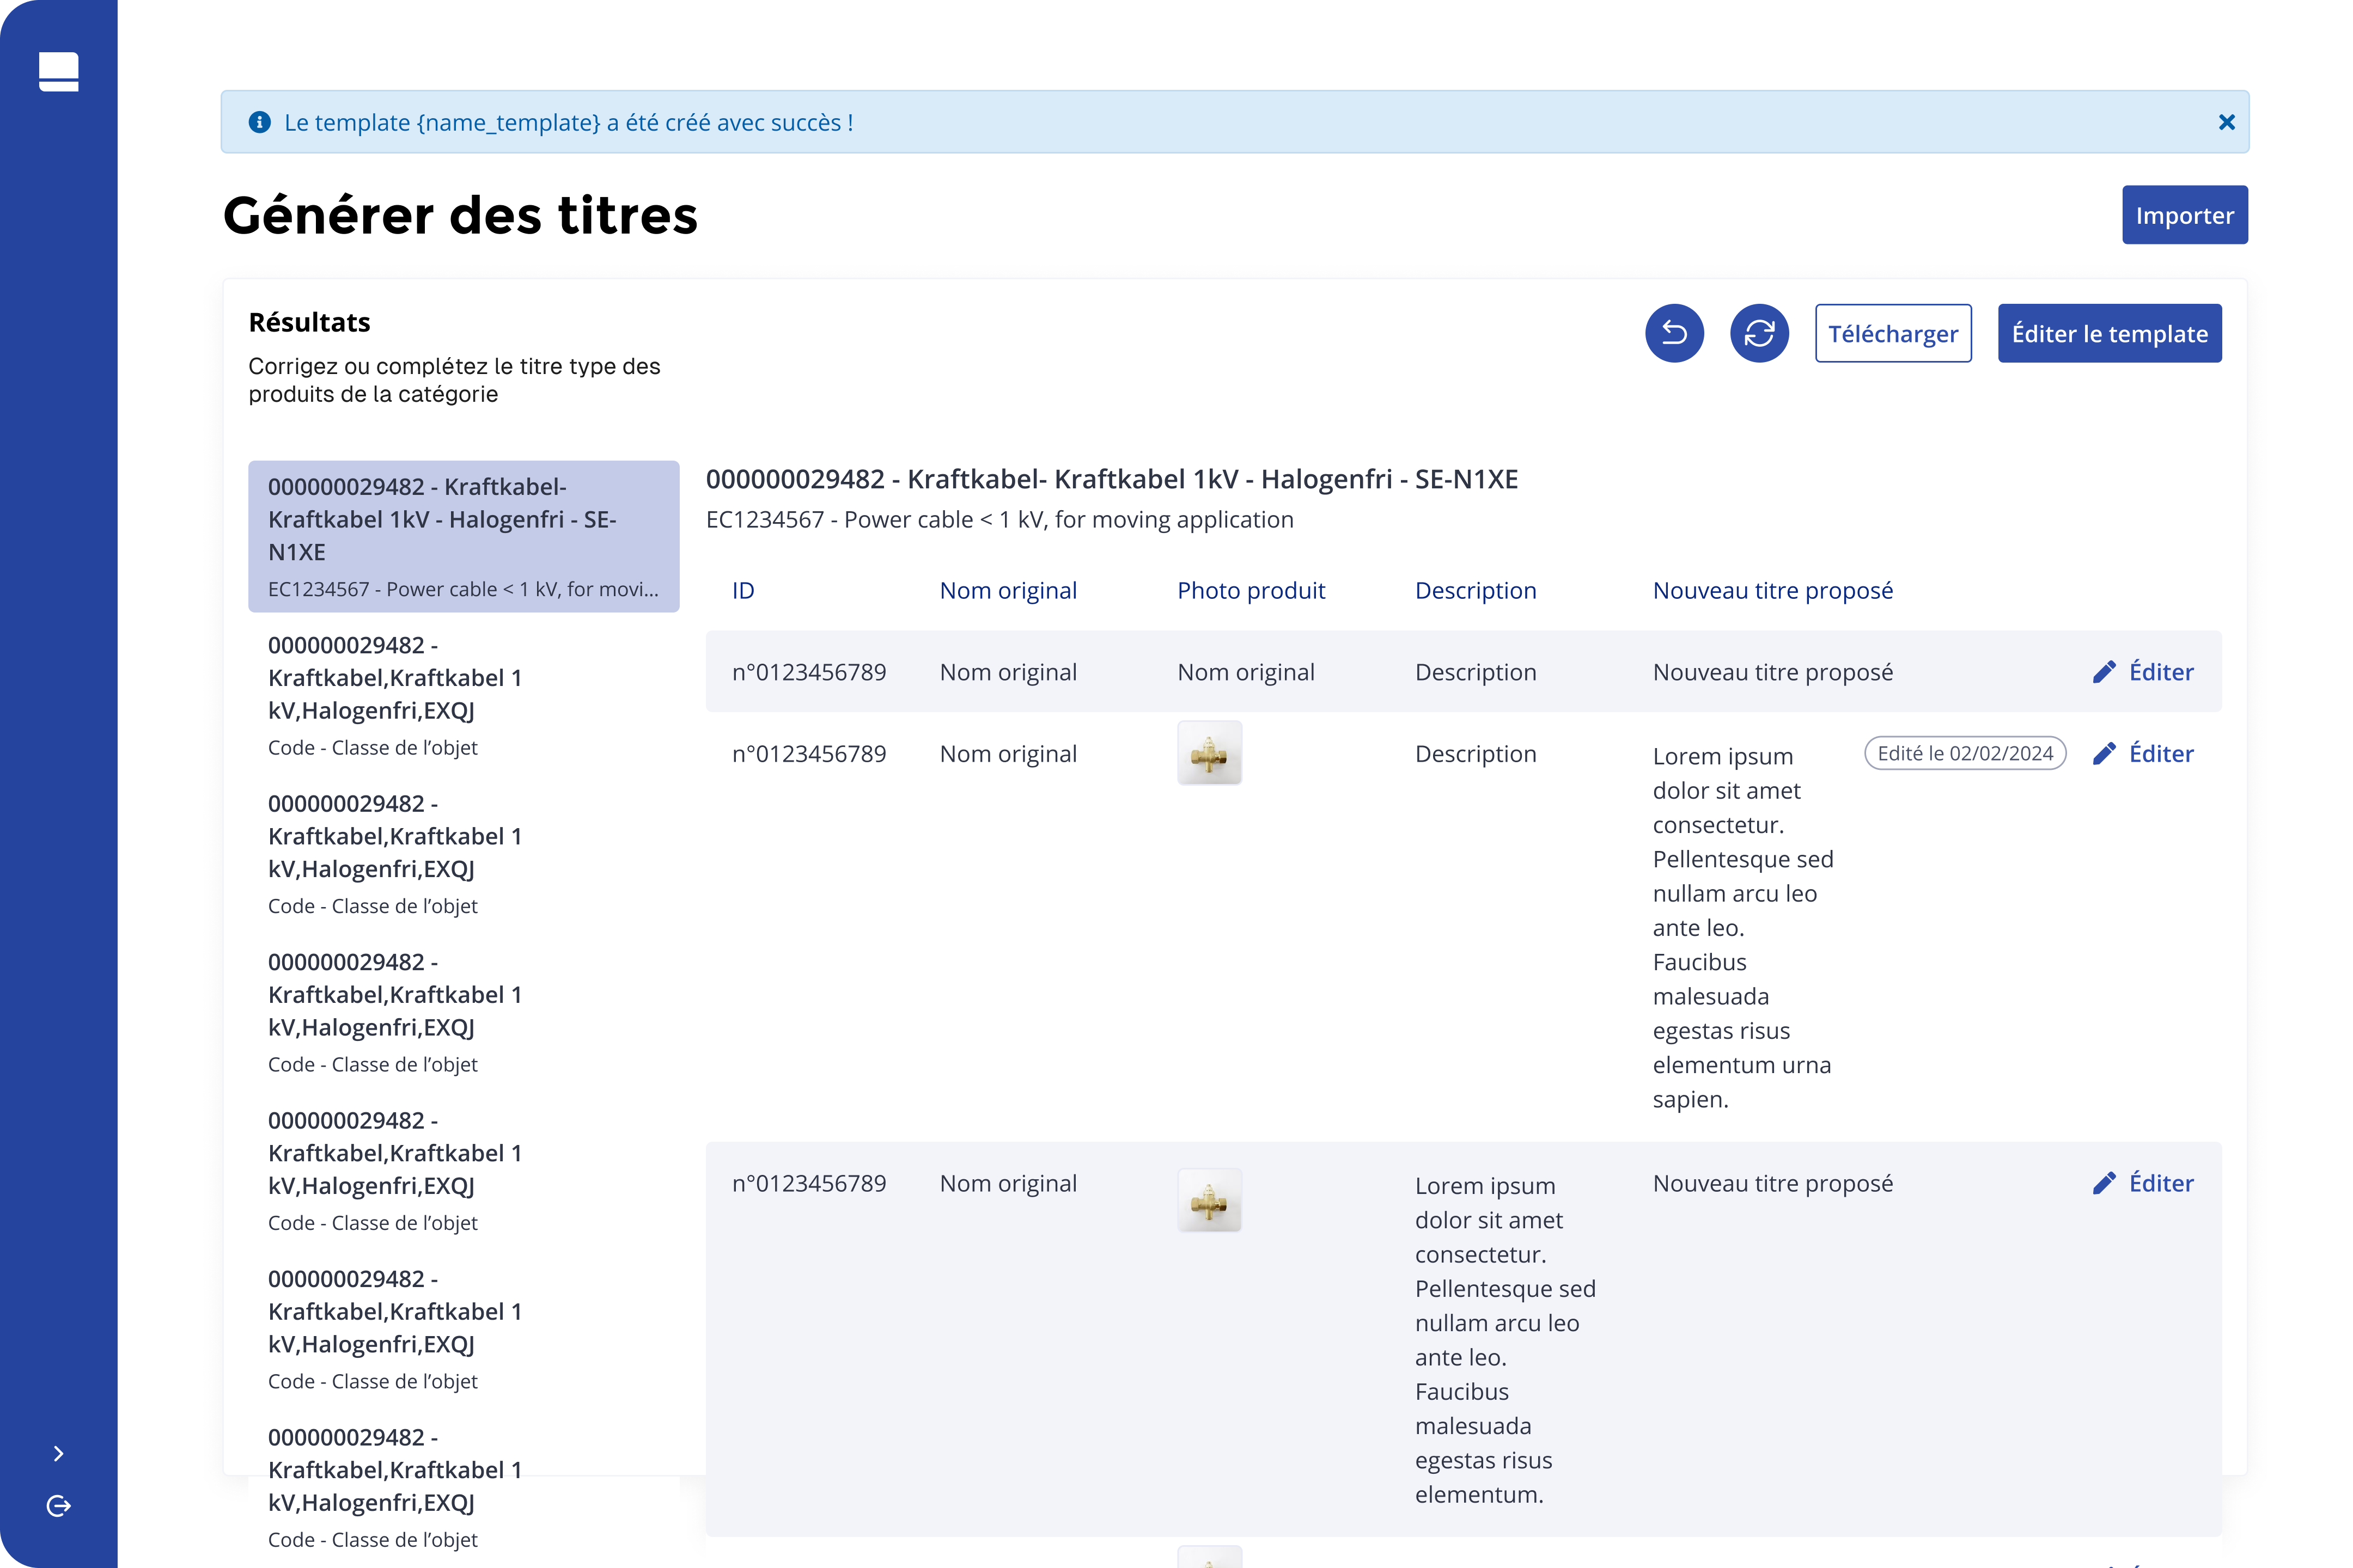Click the Générer des titres page title
Image resolution: width=2353 pixels, height=1568 pixels.
pos(459,215)
